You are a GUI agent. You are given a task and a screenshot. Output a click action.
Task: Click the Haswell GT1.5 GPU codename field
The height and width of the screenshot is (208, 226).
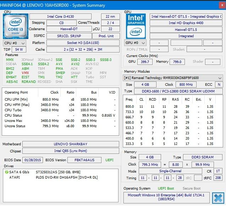click(x=186, y=30)
